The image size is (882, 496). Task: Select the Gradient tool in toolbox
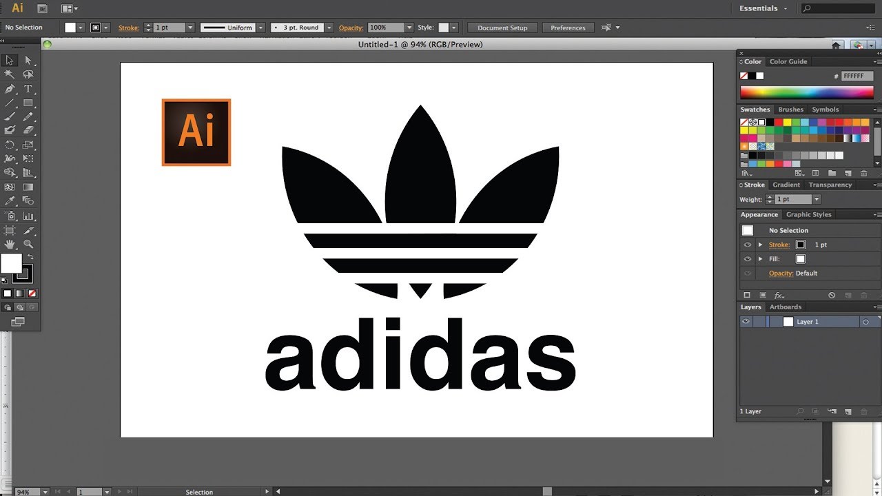28,187
